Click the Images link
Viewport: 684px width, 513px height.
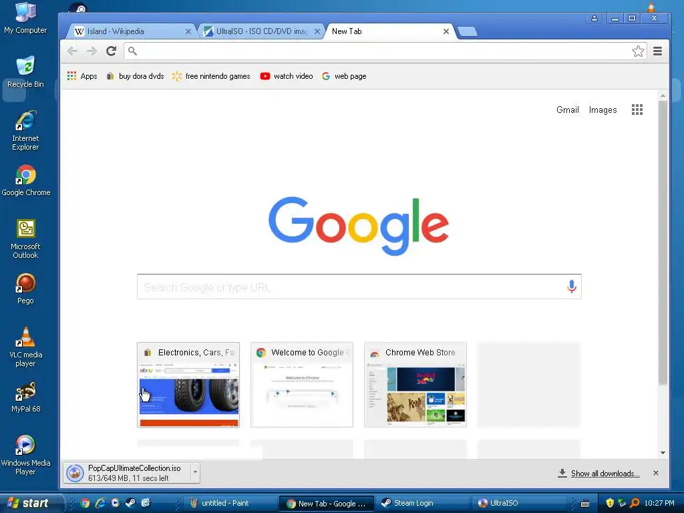603,110
